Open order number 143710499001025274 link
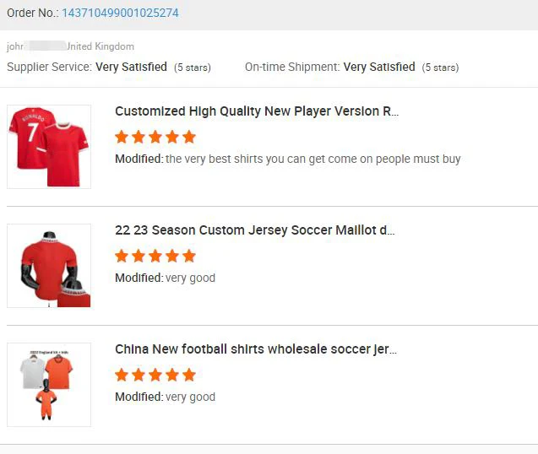The height and width of the screenshot is (454, 538). point(120,14)
